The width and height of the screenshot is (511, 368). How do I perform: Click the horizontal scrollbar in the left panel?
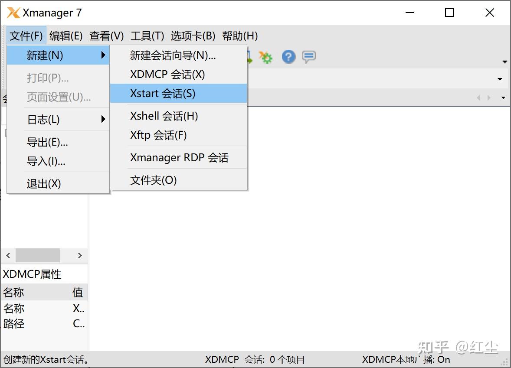38,256
